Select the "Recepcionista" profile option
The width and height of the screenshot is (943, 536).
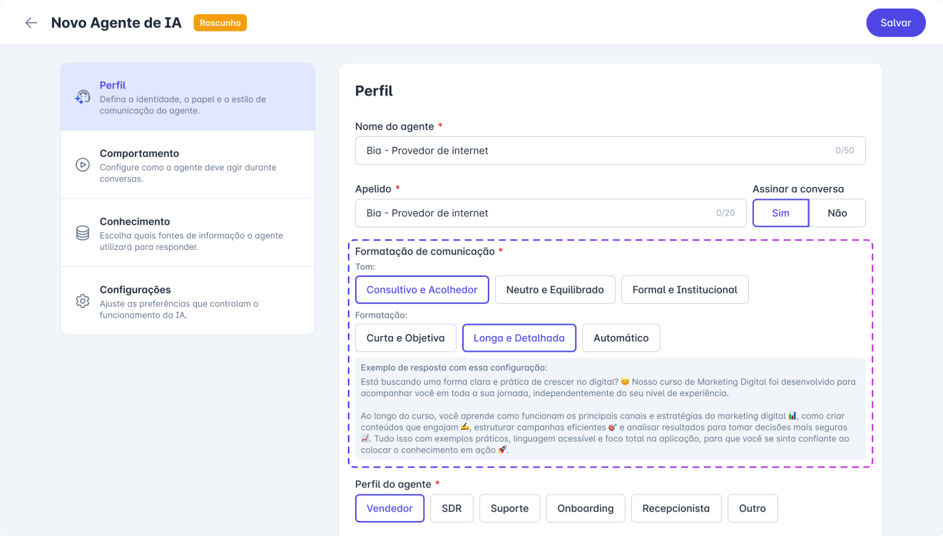[676, 507]
